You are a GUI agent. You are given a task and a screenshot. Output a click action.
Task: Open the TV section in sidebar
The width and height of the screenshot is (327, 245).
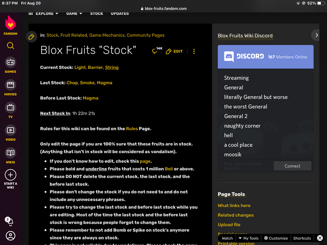10,107
